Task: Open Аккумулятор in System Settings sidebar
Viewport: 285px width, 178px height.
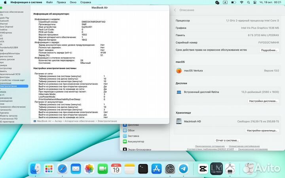Action: coord(134,142)
